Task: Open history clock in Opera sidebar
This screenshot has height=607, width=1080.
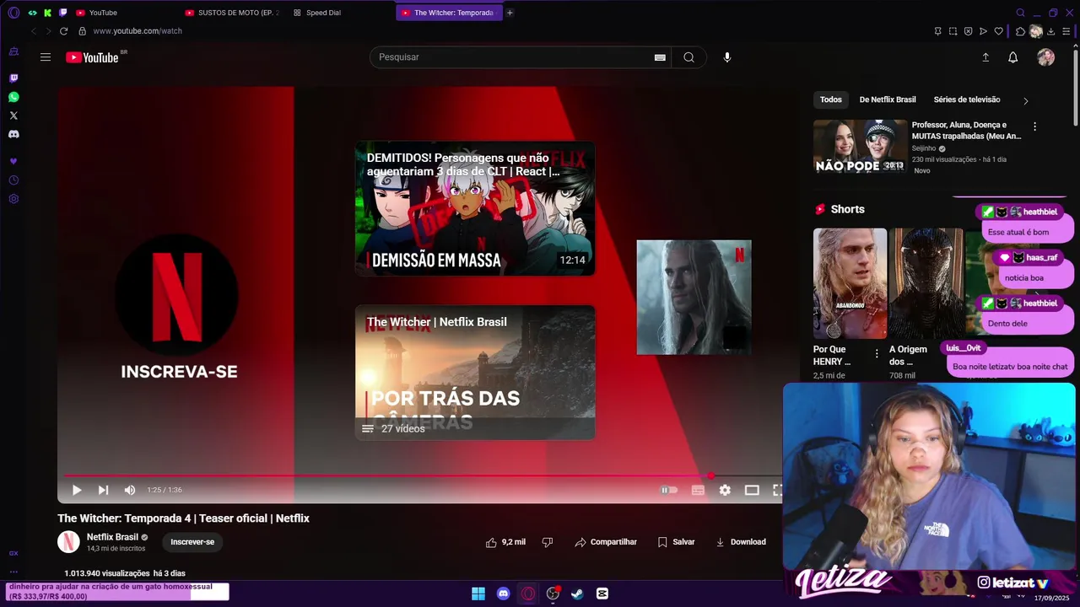Action: [x=13, y=180]
